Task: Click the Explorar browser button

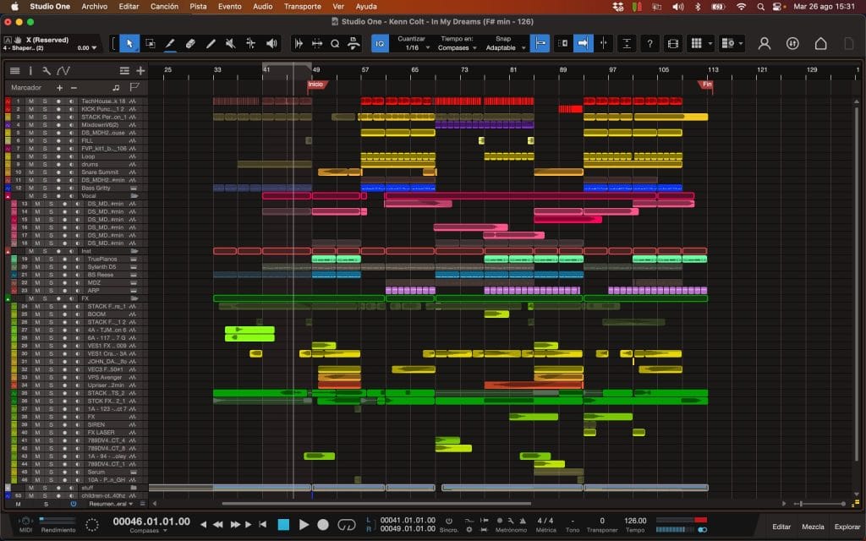Action: pos(847,527)
